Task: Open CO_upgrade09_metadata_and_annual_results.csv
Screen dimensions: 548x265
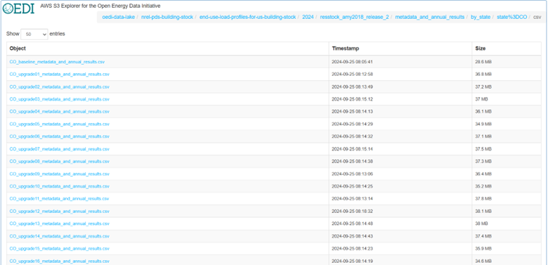Action: (x=60, y=174)
